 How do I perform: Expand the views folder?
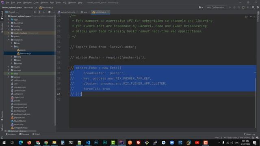(x=12, y=63)
